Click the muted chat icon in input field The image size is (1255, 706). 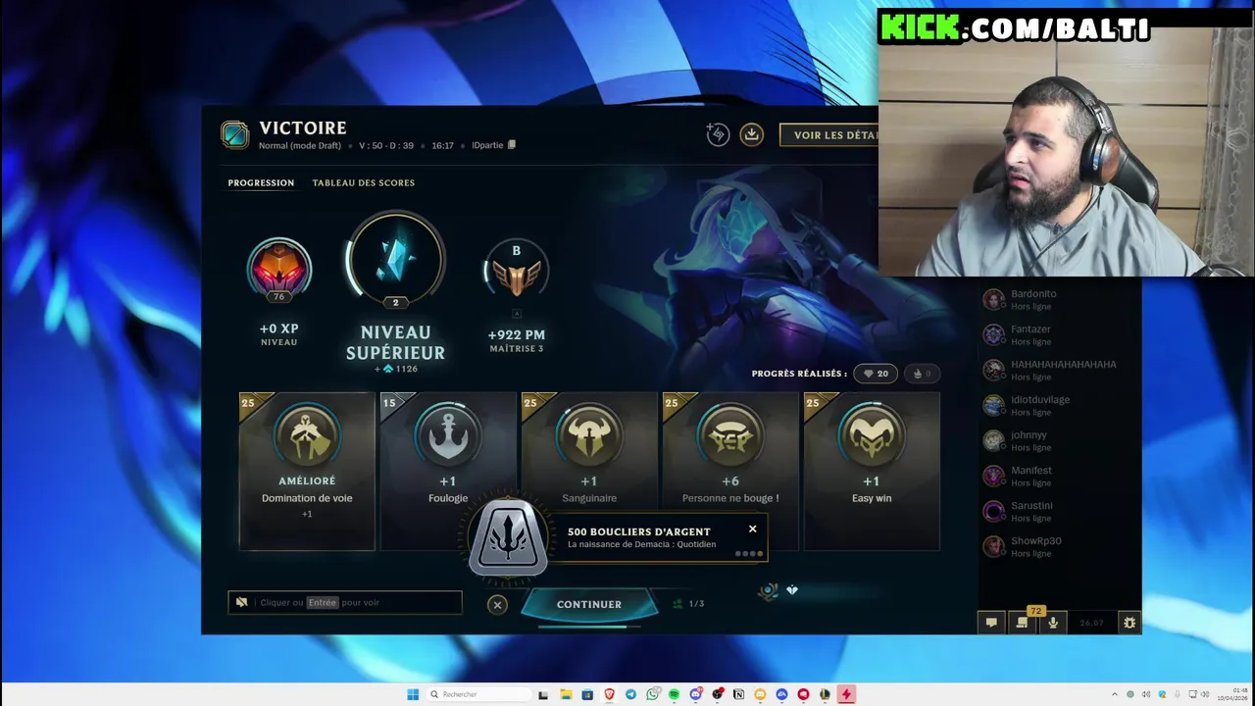[242, 602]
